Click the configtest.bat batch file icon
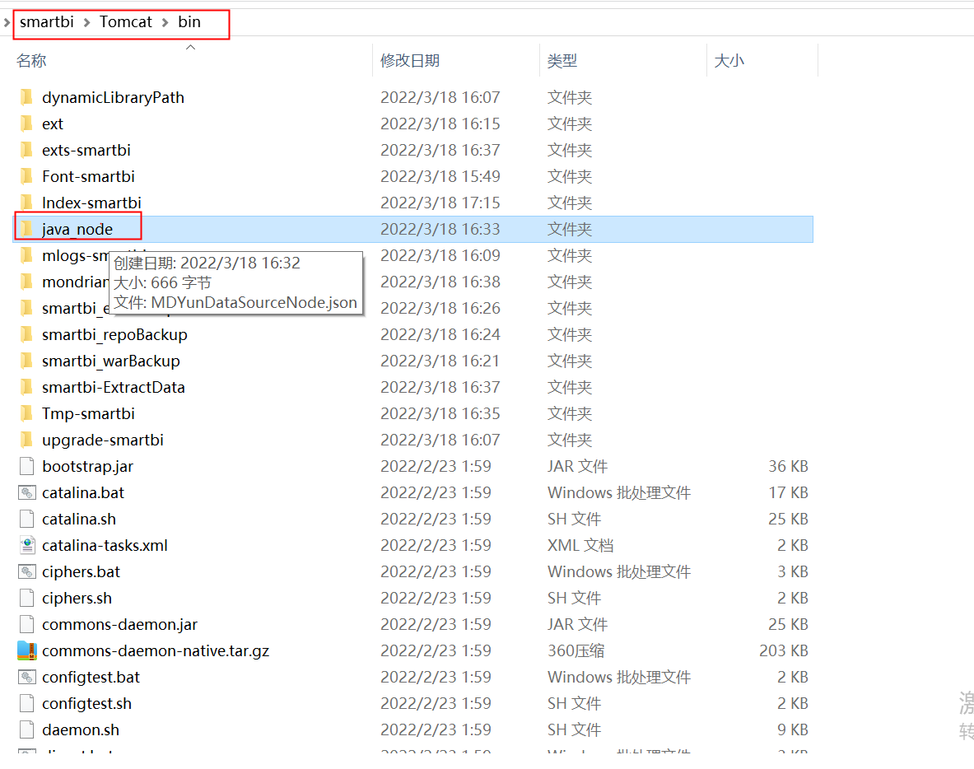The image size is (974, 769). [x=26, y=677]
